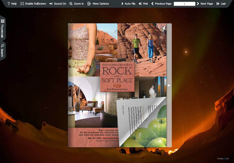Viewport: 234px width, 163px height.
Task: Click the Thumbnails grid icon
Action: [3, 21]
